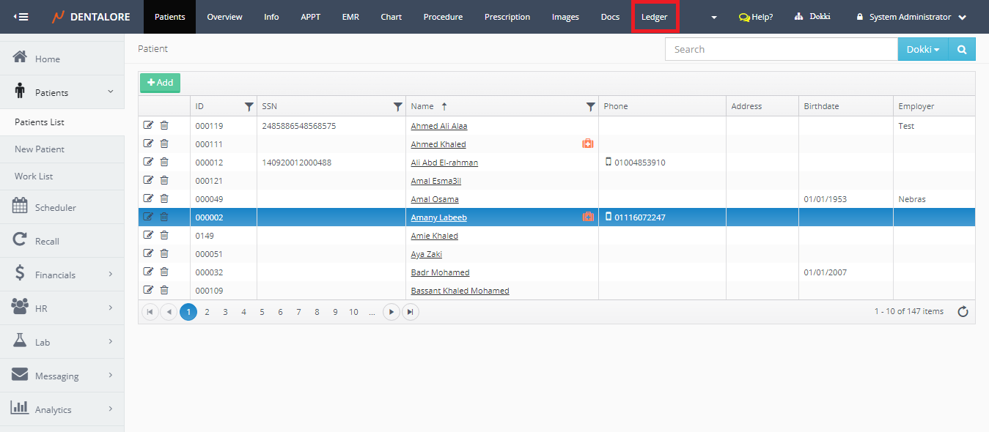Open the Ledger tab
The height and width of the screenshot is (432, 989).
(654, 17)
